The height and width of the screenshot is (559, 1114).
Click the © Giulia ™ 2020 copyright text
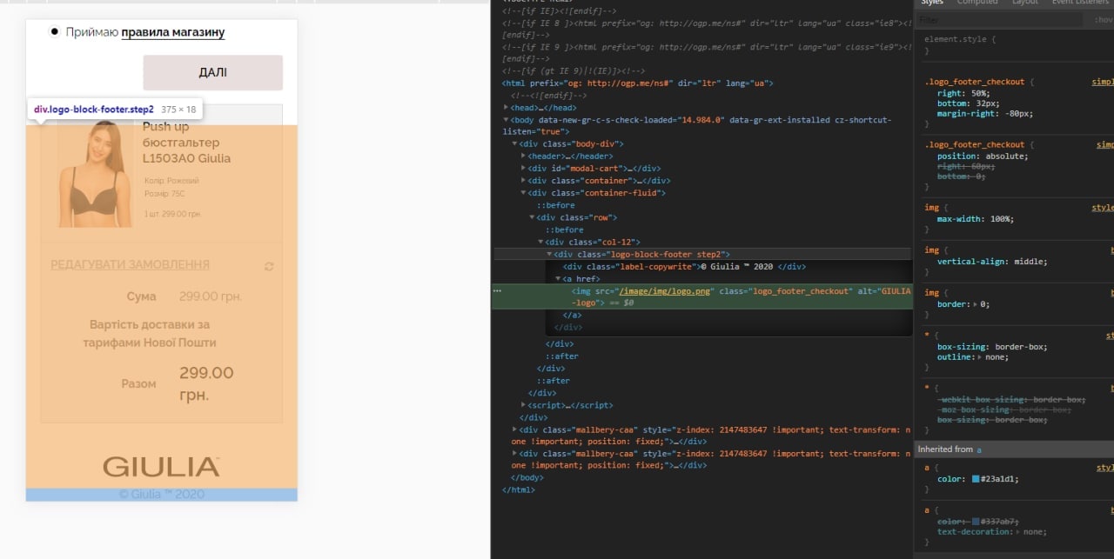click(161, 494)
